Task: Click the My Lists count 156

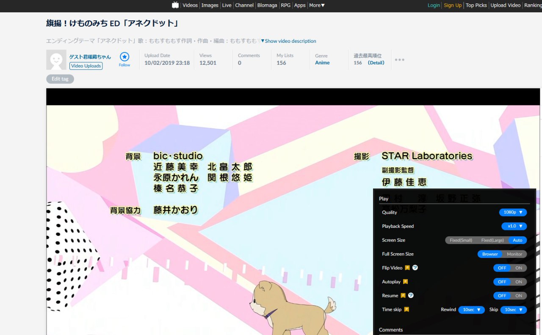Action: click(281, 63)
